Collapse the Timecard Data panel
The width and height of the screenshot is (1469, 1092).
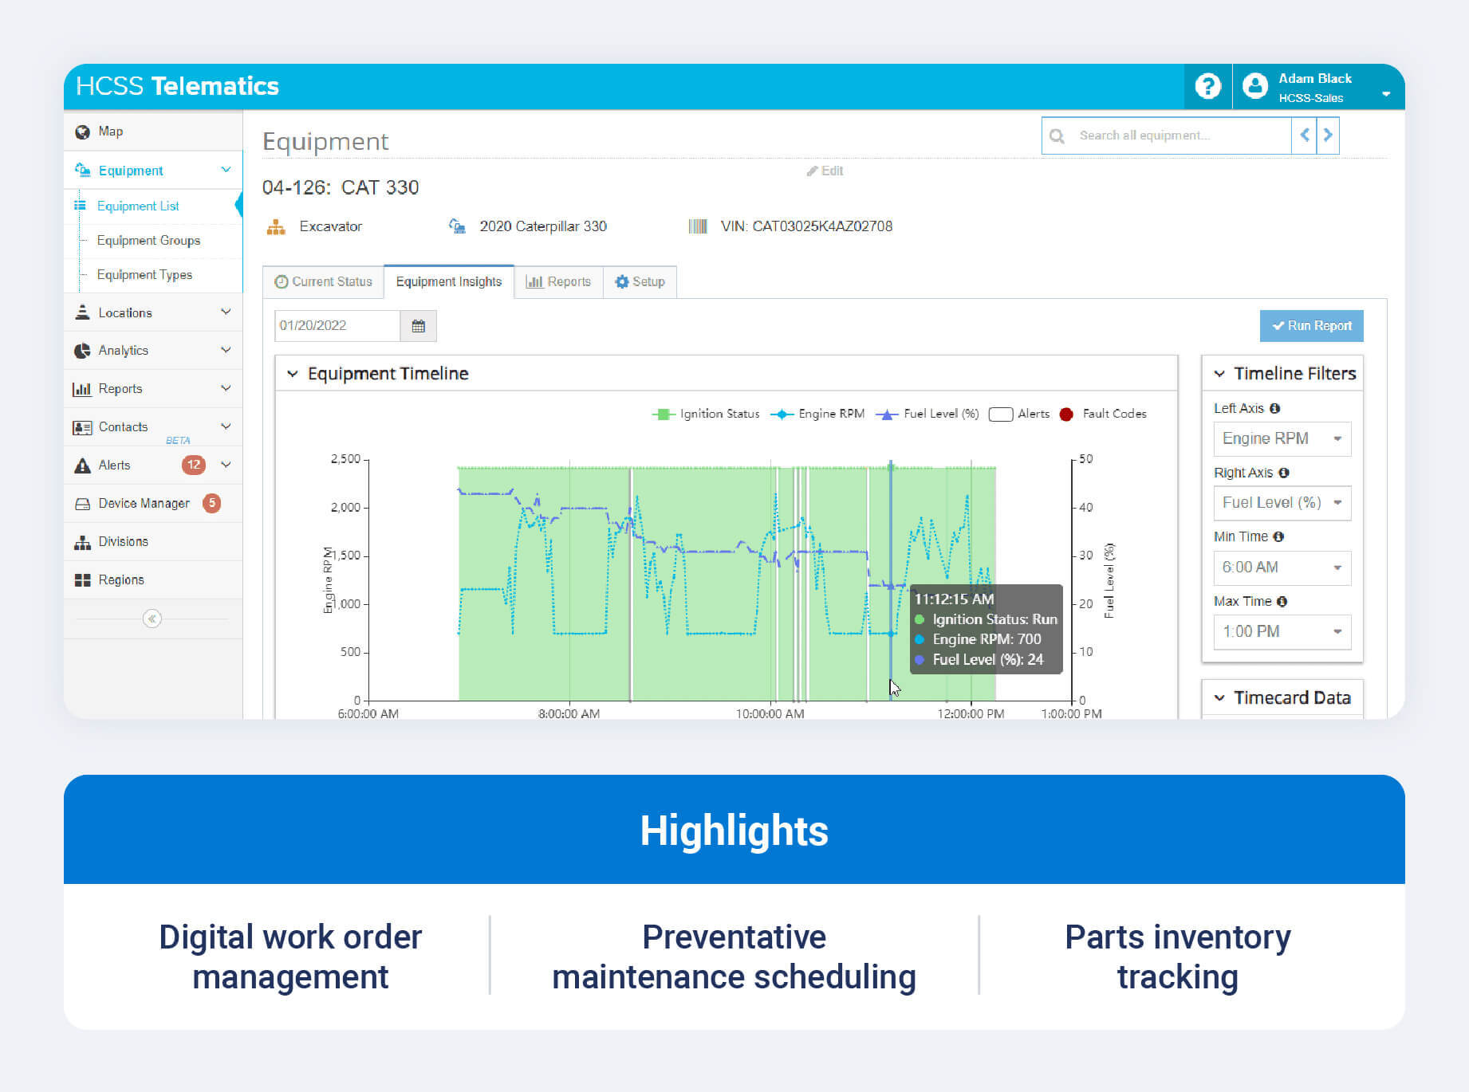pyautogui.click(x=1219, y=698)
